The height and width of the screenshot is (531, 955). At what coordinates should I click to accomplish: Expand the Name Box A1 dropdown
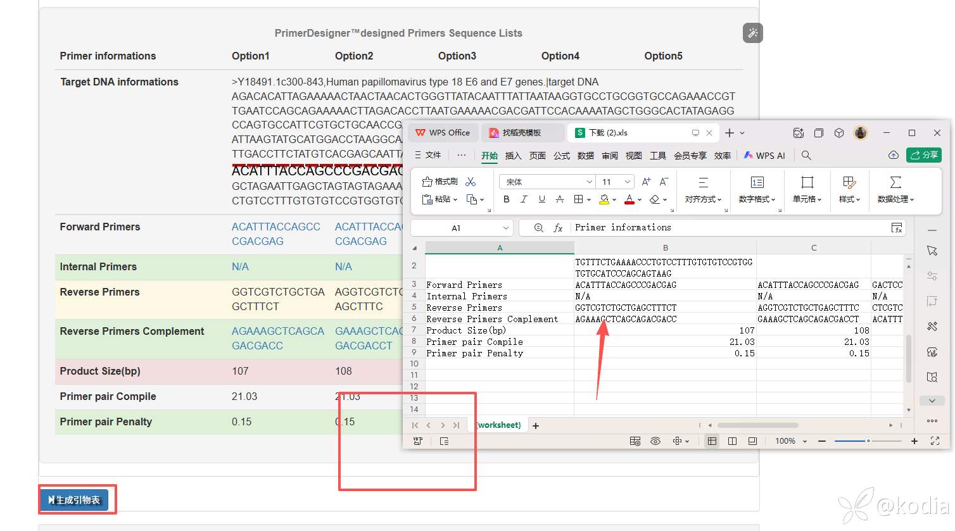click(x=505, y=228)
